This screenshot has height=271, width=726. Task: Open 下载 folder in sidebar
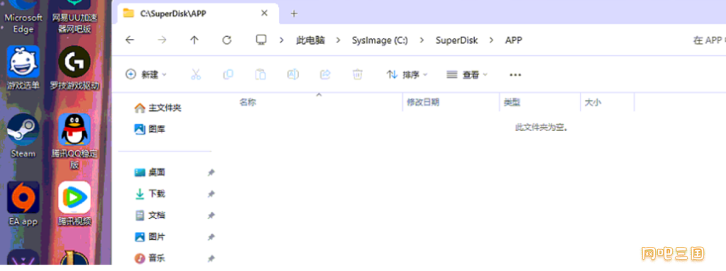[157, 194]
